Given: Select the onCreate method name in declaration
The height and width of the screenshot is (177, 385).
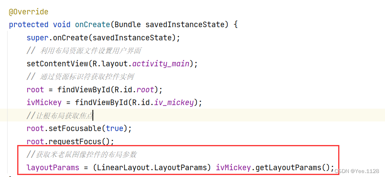Looking at the screenshot, I should tap(92, 25).
